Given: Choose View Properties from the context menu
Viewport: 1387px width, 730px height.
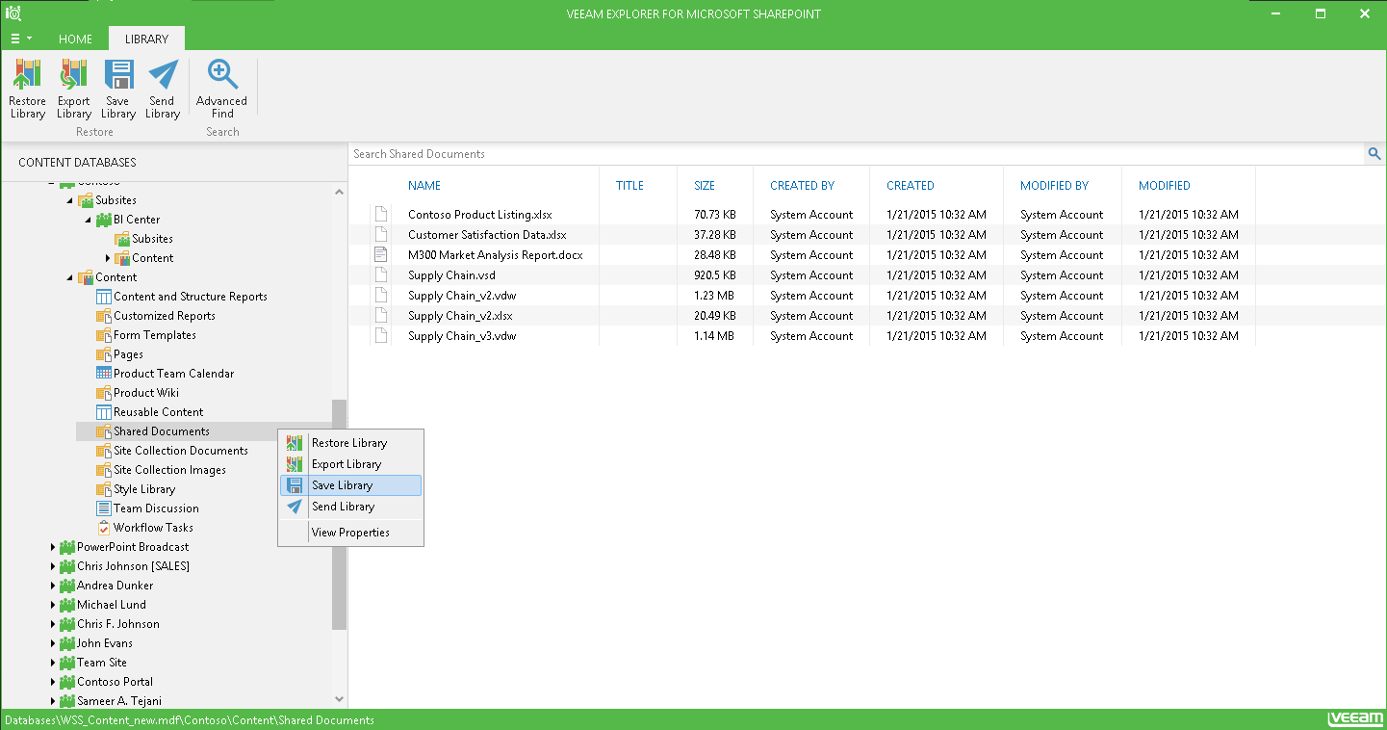Looking at the screenshot, I should tap(350, 533).
